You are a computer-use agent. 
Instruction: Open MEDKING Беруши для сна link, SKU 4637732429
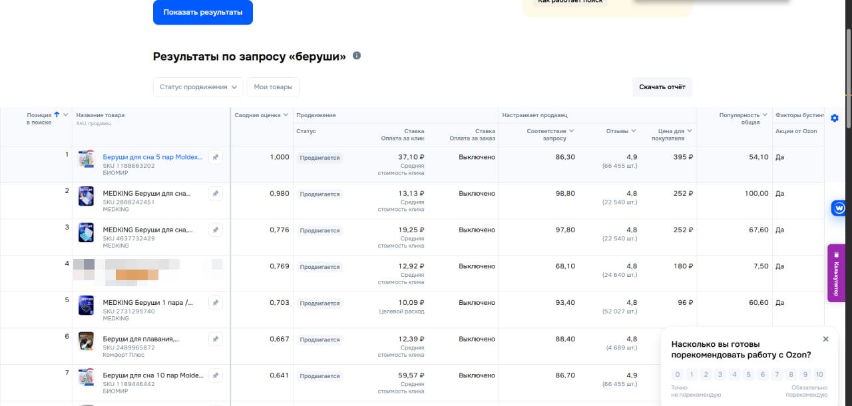point(148,230)
